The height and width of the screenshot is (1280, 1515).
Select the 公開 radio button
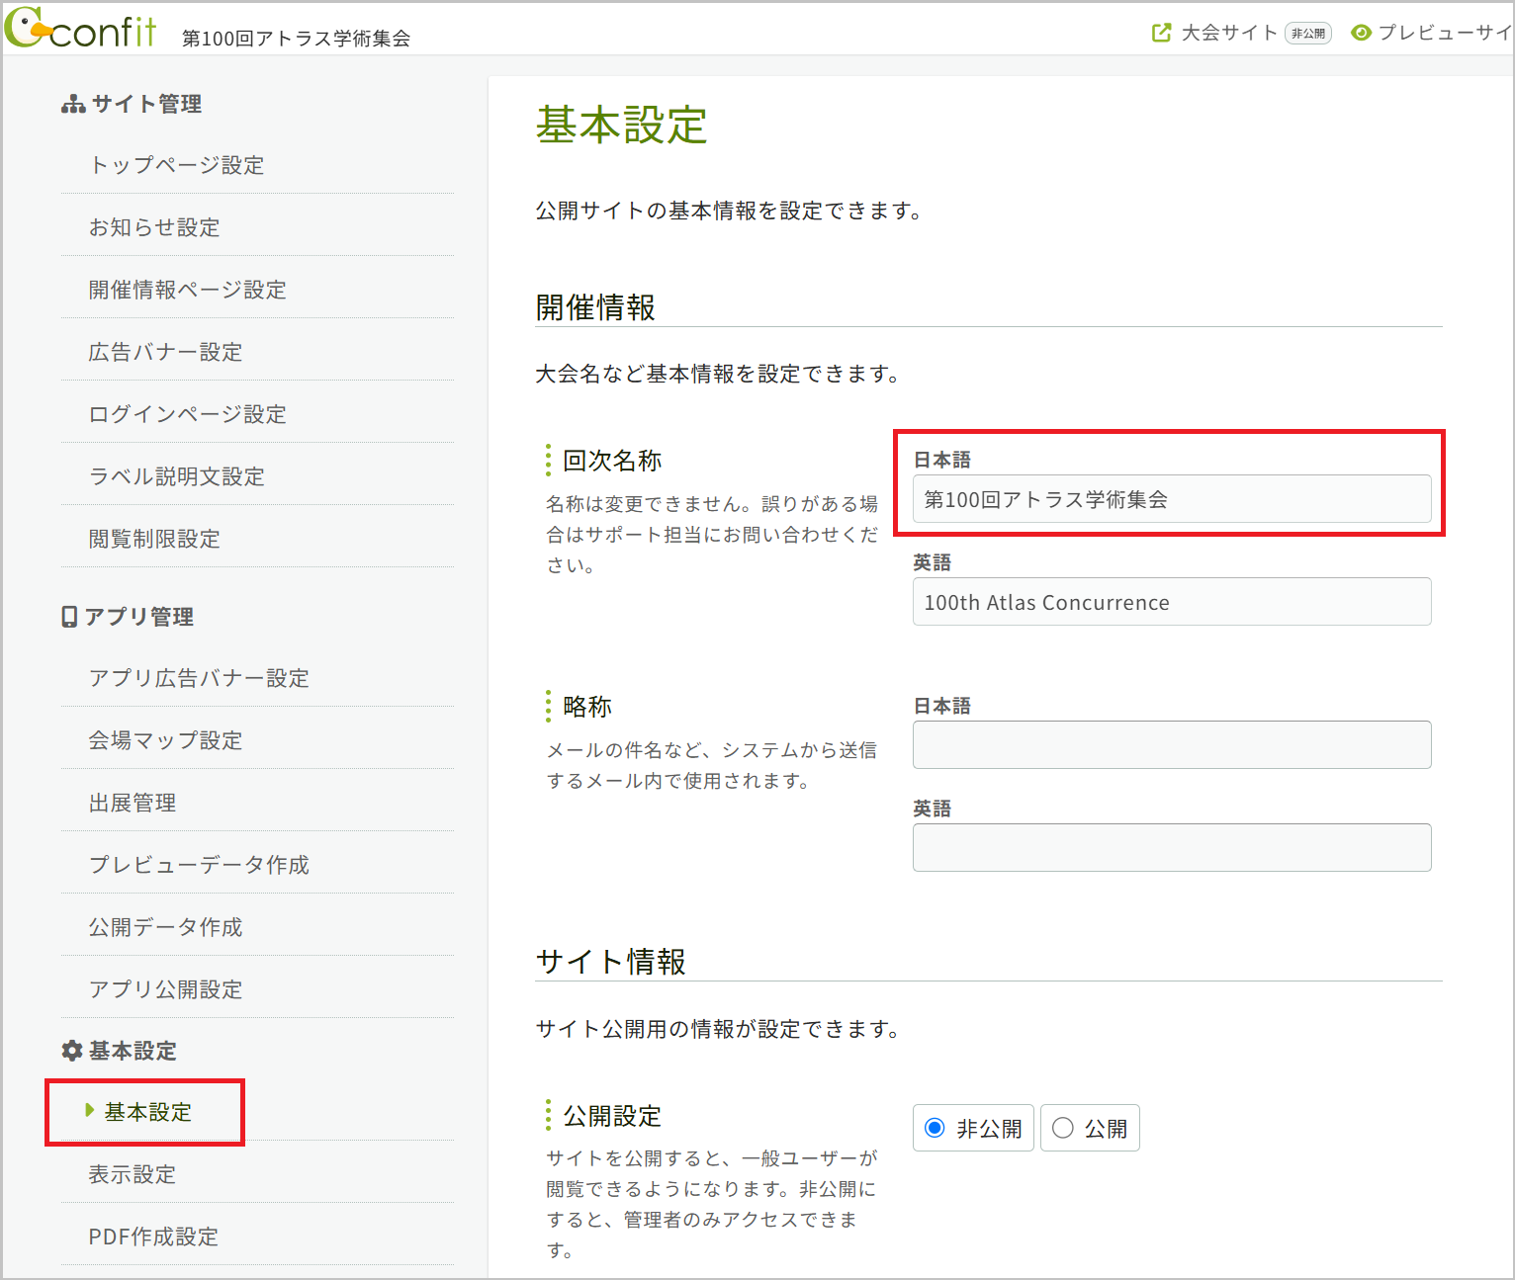[1063, 1128]
